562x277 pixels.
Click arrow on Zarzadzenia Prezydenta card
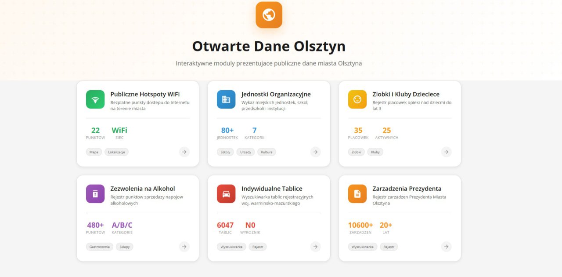pyautogui.click(x=446, y=247)
